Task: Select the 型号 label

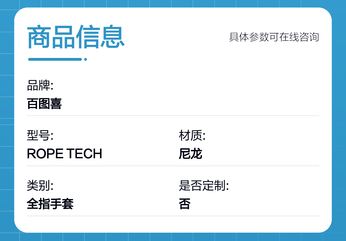Action: click(40, 136)
